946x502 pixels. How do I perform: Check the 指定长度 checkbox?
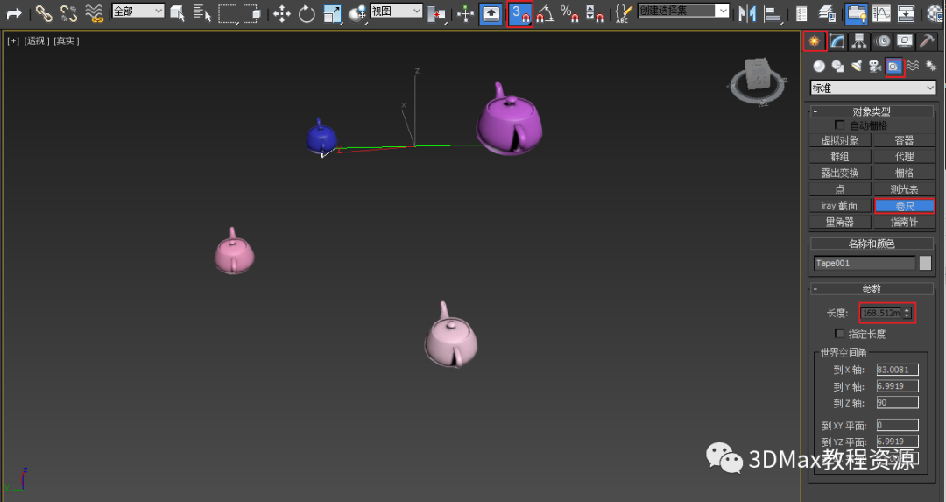(x=840, y=334)
